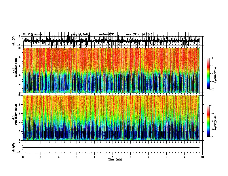
Task: Click time-axis tick label '10'
Action: [202, 157]
